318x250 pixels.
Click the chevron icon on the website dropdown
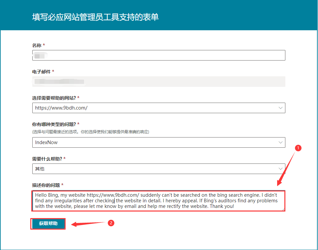point(280,108)
